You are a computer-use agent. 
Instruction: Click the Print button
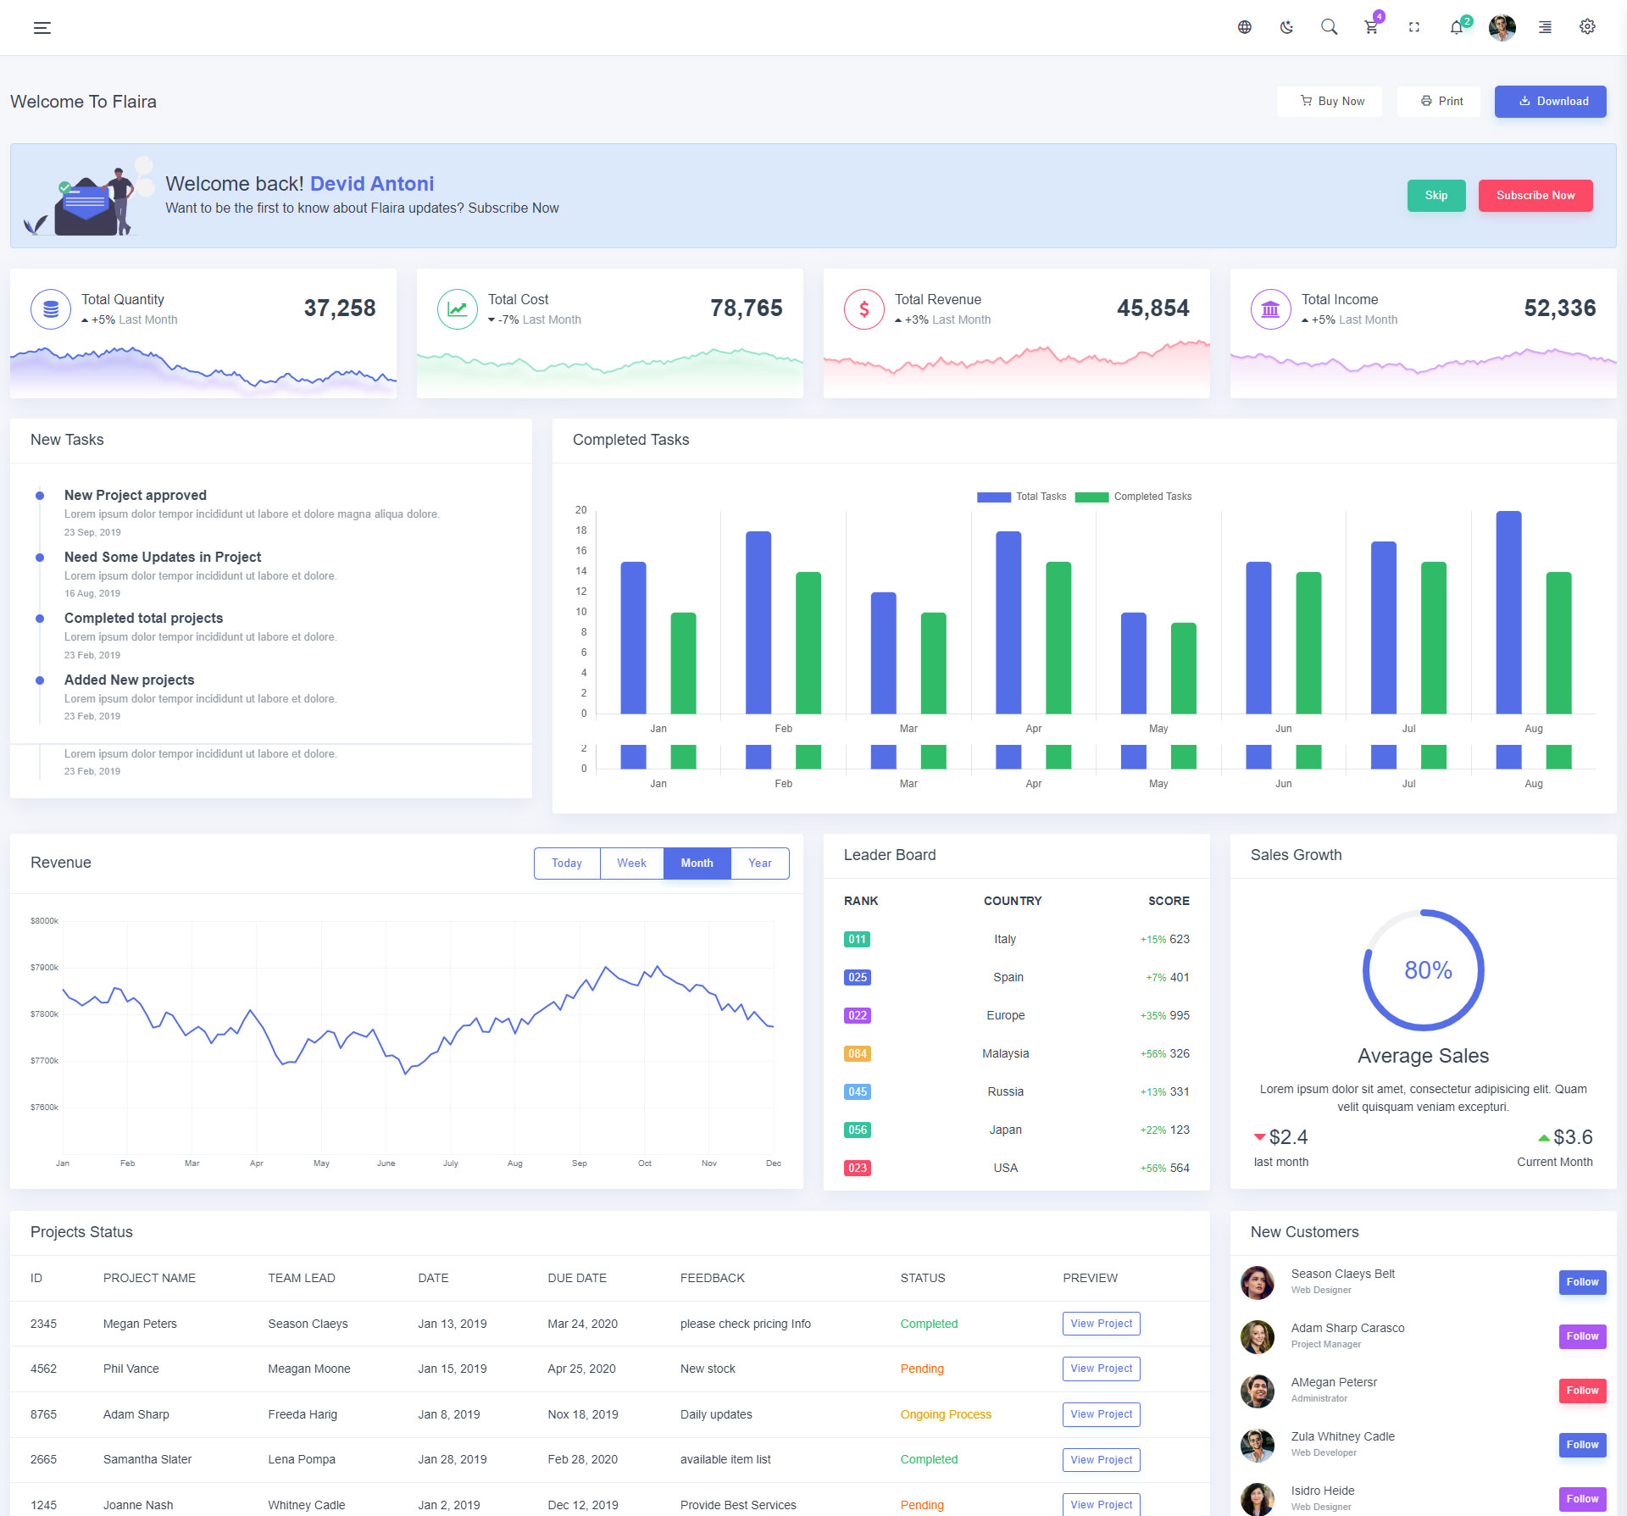click(1439, 101)
